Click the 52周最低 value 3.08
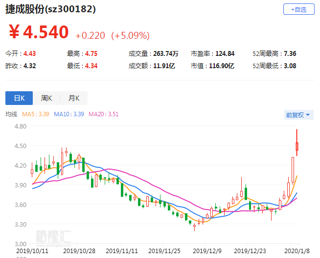The width and height of the screenshot is (320, 258). click(x=290, y=66)
